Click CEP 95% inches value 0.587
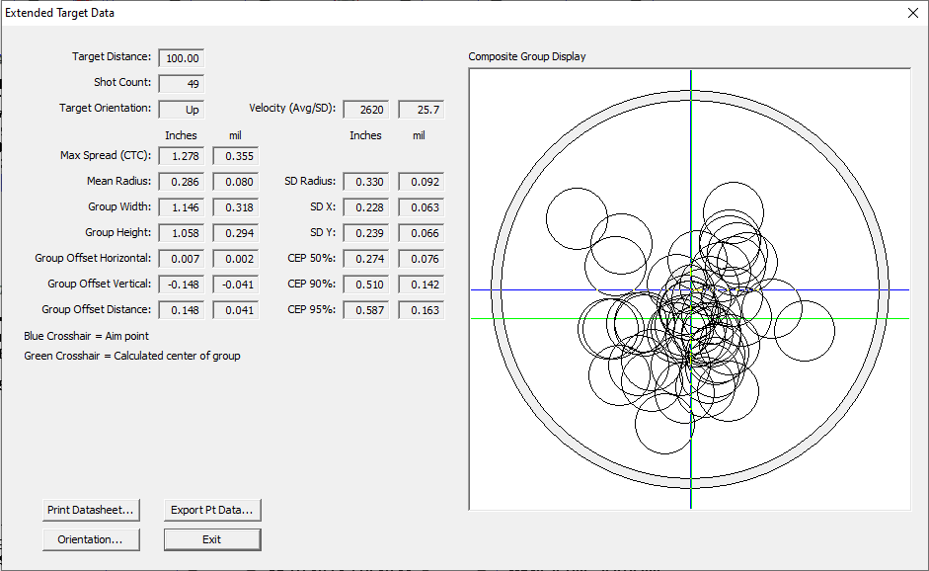The height and width of the screenshot is (571, 929). tap(365, 310)
